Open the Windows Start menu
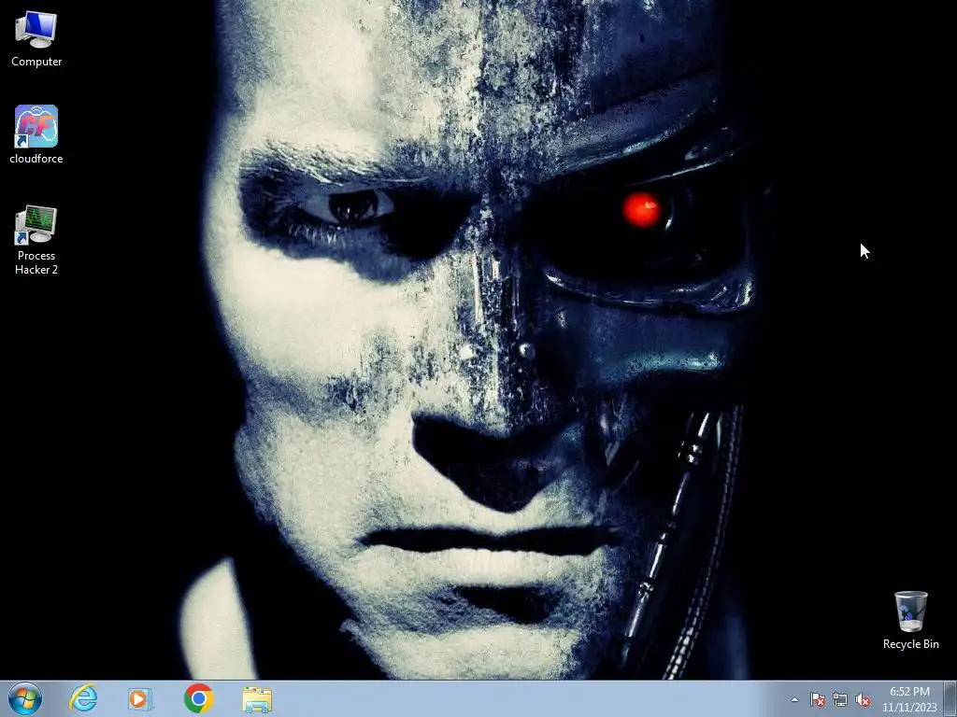The width and height of the screenshot is (957, 717). pyautogui.click(x=25, y=698)
